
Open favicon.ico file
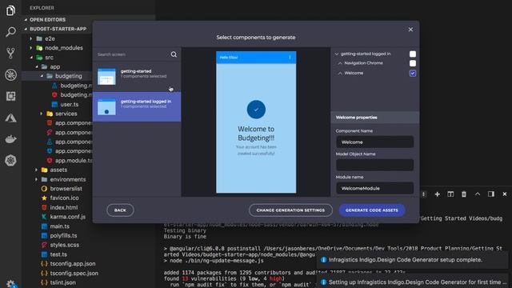tap(64, 198)
